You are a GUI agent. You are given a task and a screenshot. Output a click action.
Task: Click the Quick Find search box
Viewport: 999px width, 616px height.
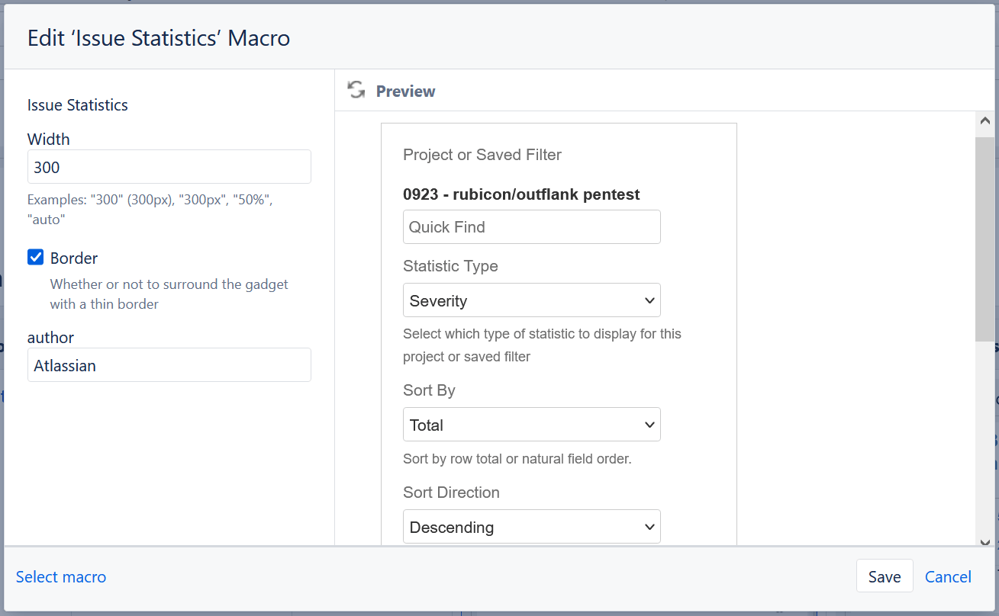[x=531, y=226]
